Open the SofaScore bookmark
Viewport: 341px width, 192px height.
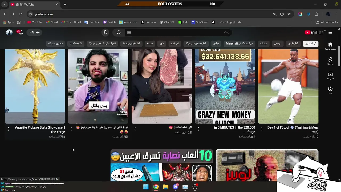tap(200, 22)
